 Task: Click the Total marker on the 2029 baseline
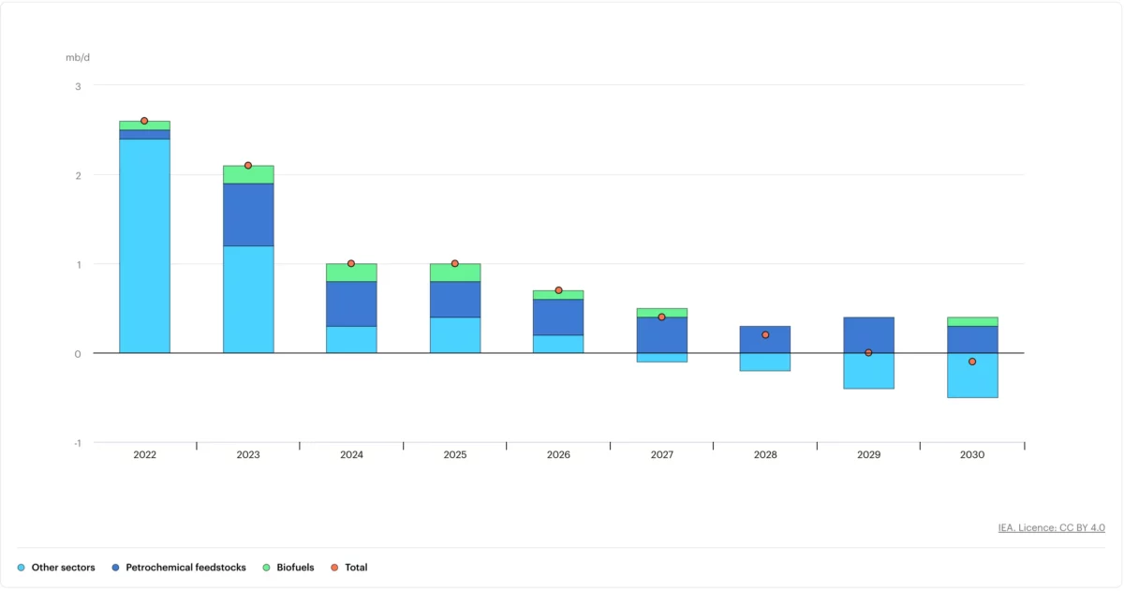868,352
